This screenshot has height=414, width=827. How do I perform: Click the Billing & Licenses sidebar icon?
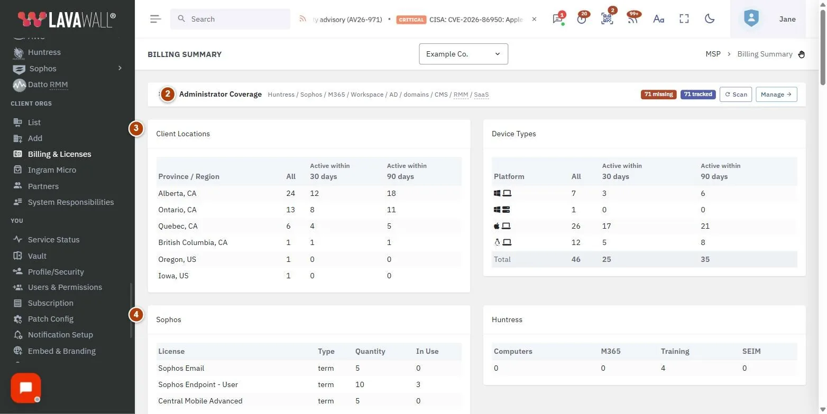pyautogui.click(x=18, y=154)
